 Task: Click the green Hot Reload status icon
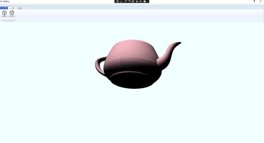[144, 1]
